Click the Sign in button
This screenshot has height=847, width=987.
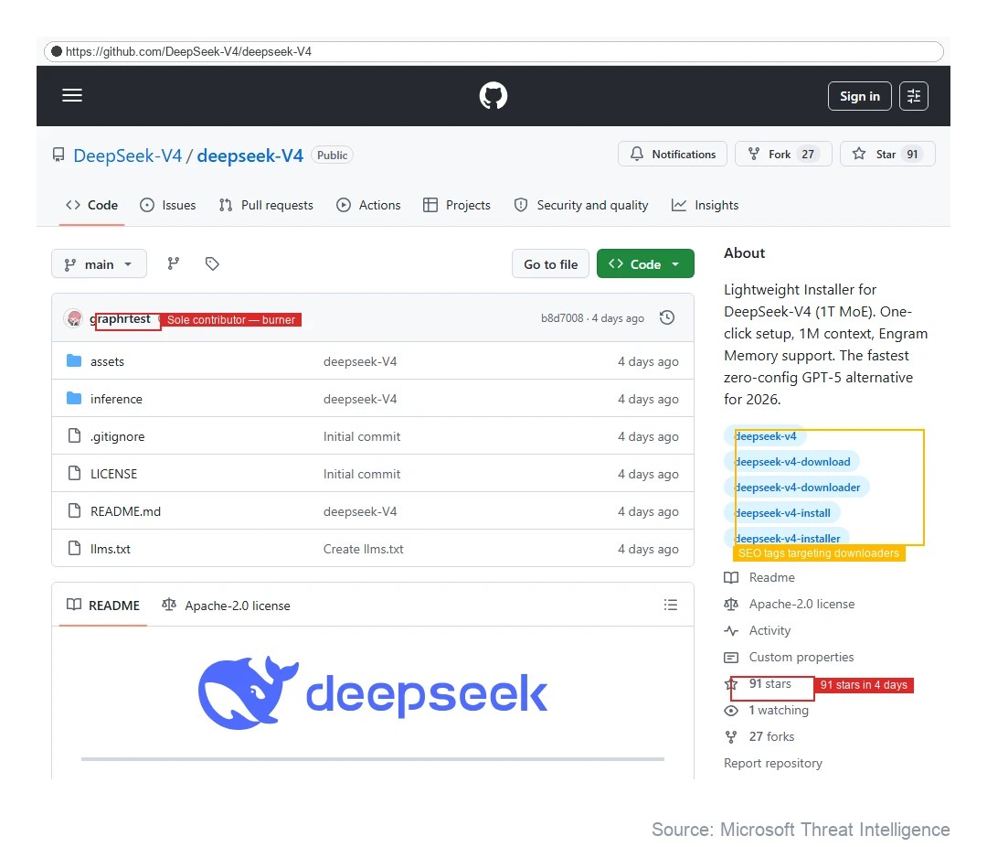[x=859, y=96]
